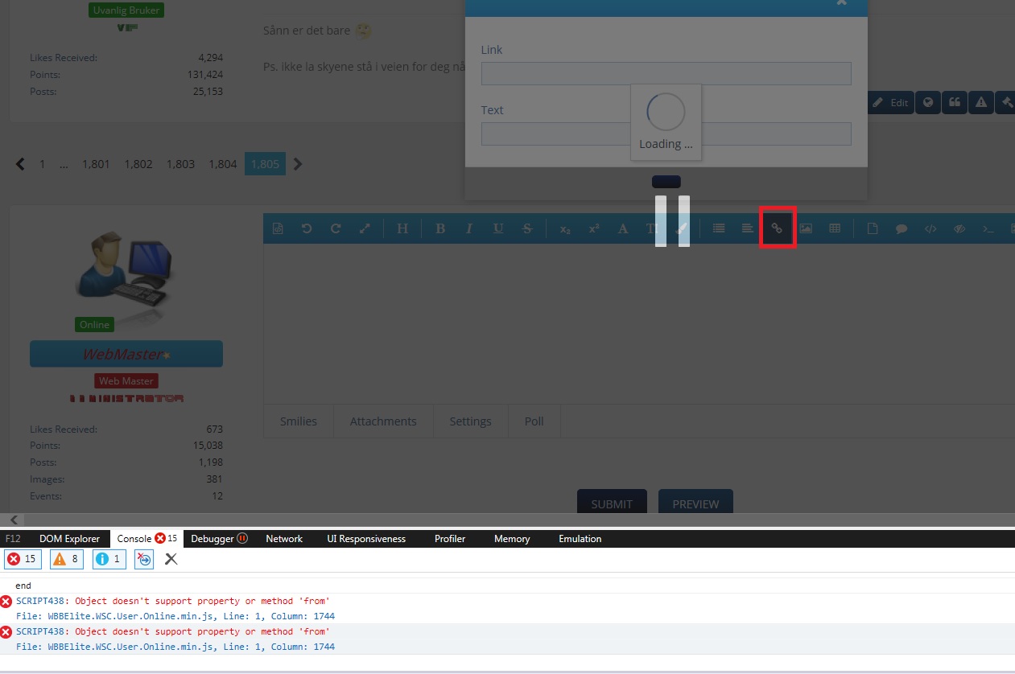Go to next page with right chevron

click(x=298, y=164)
